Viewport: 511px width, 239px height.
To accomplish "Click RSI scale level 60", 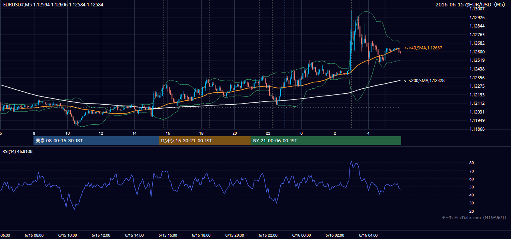I will coord(472,179).
